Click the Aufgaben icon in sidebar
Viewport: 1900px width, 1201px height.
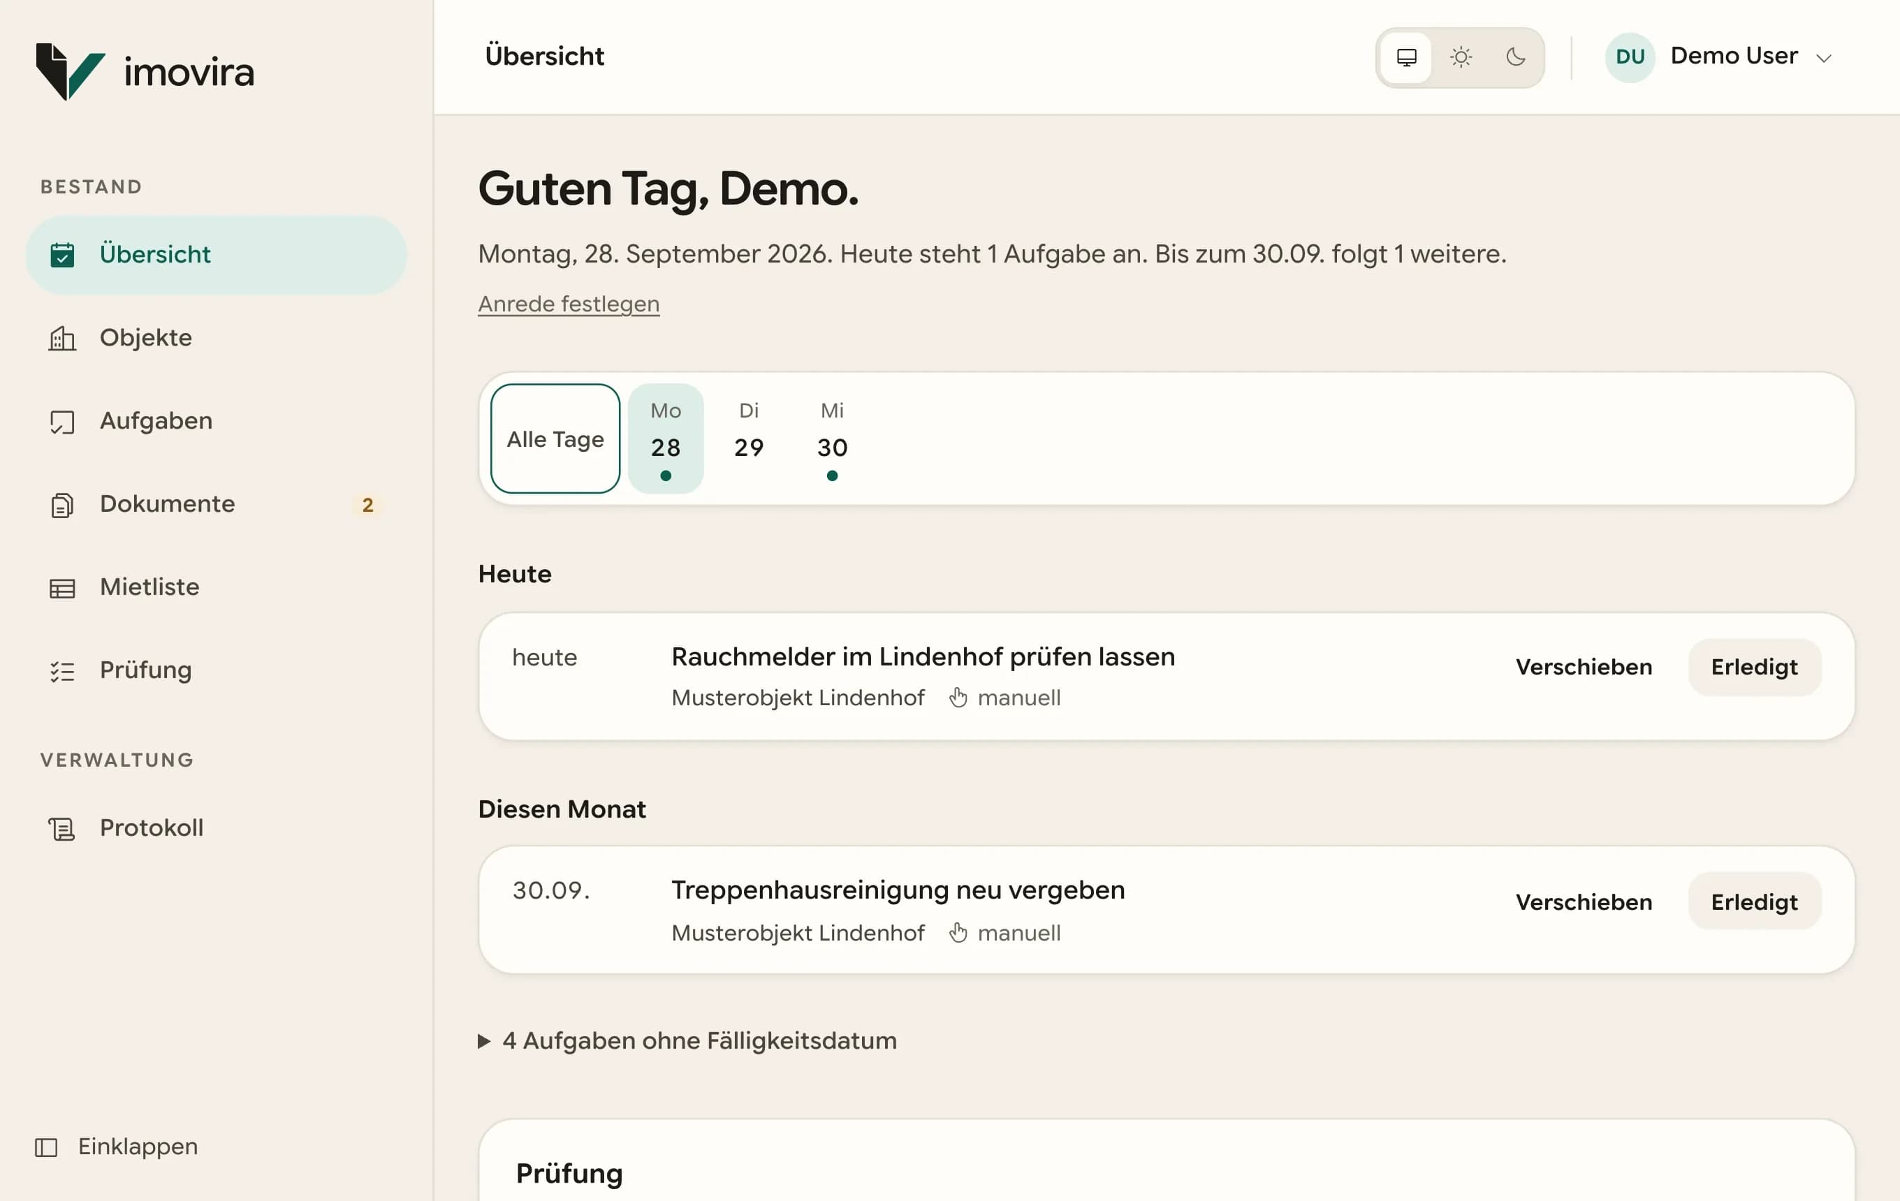pyautogui.click(x=62, y=422)
